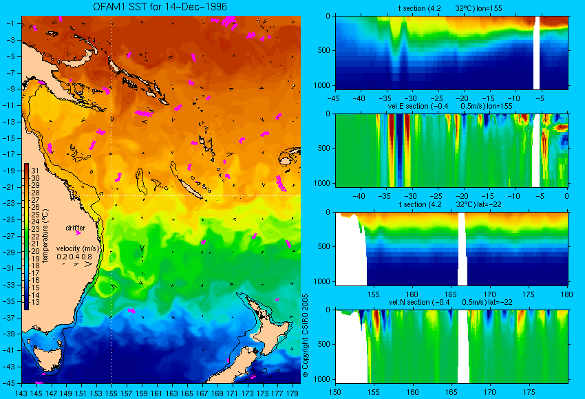Click the '0.2 0.4 0.8' velocity scale values
The height and width of the screenshot is (399, 585).
(x=74, y=257)
